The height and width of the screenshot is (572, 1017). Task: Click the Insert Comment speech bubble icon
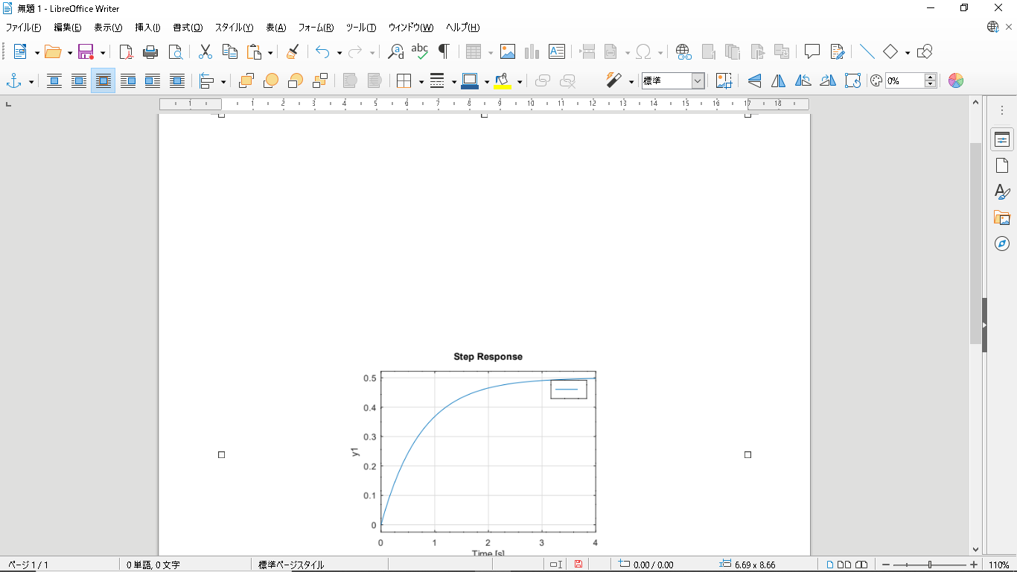pos(812,51)
